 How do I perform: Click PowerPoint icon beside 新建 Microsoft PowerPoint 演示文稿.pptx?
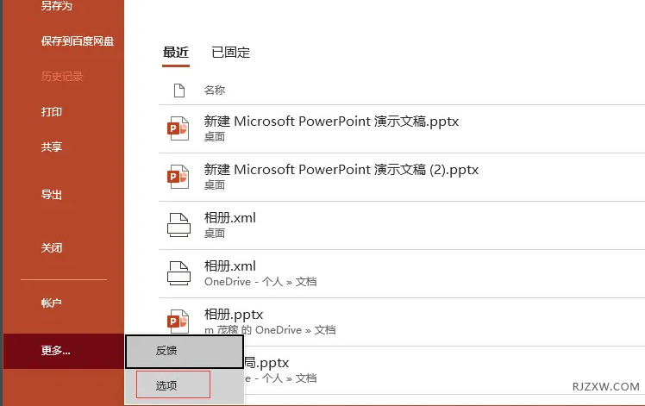(177, 128)
